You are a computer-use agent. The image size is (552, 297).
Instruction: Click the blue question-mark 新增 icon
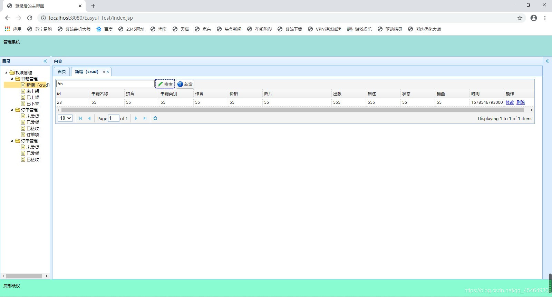click(180, 84)
